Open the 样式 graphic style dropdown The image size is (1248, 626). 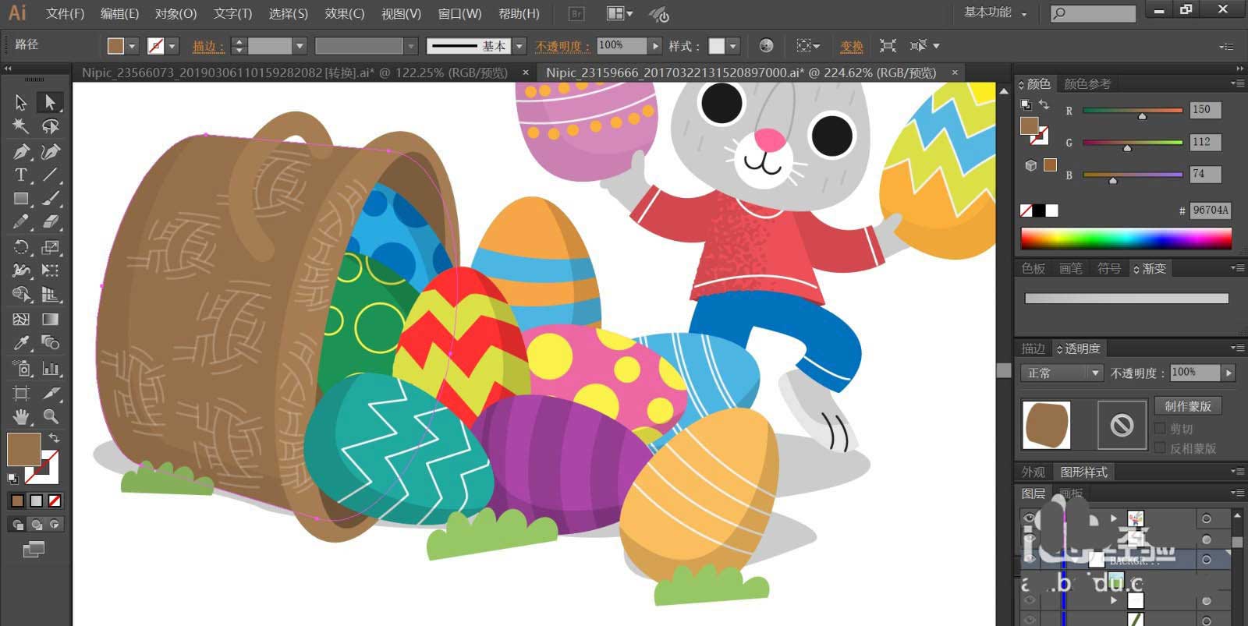click(732, 46)
